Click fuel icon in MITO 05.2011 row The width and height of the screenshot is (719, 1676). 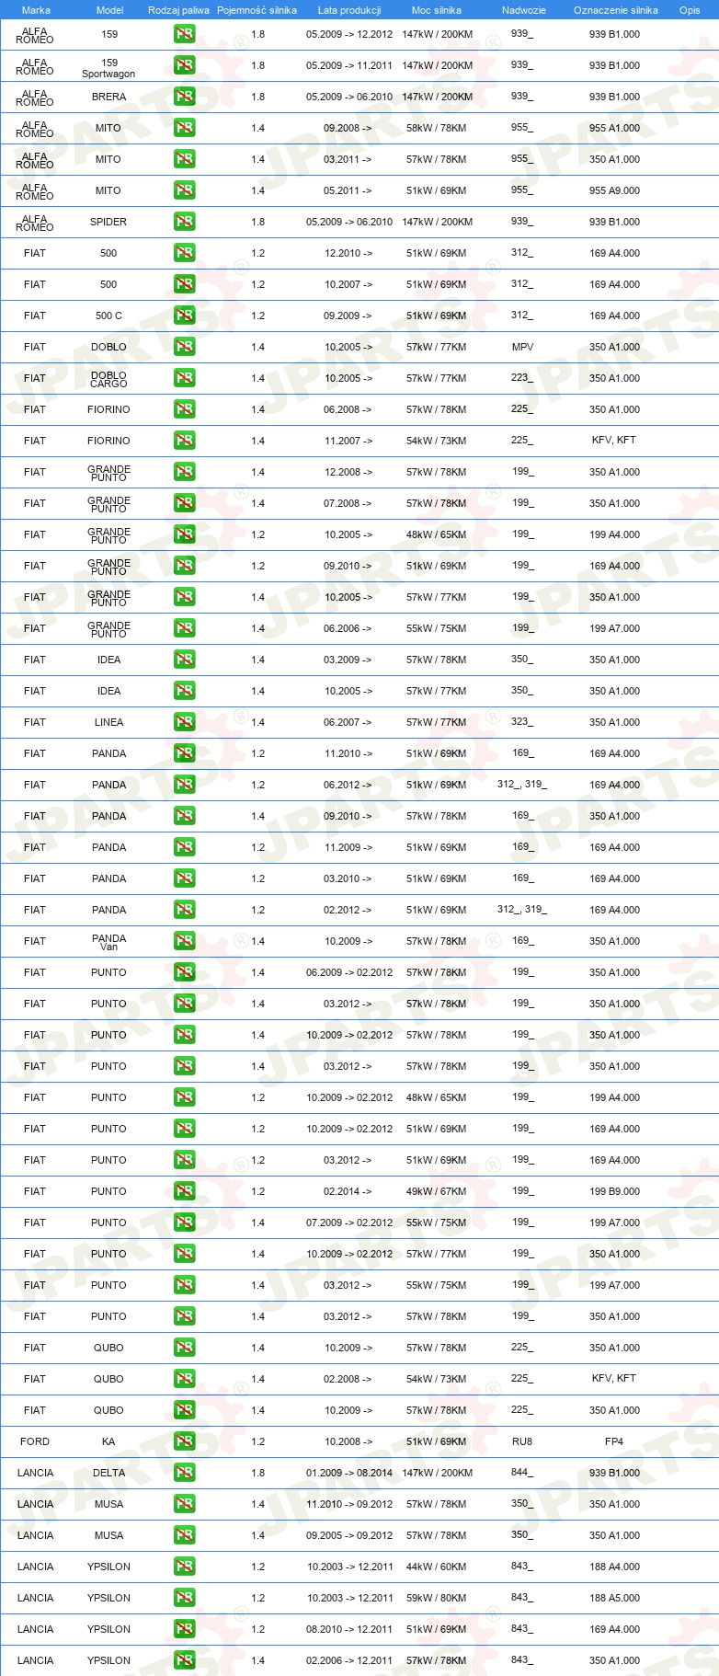click(184, 190)
